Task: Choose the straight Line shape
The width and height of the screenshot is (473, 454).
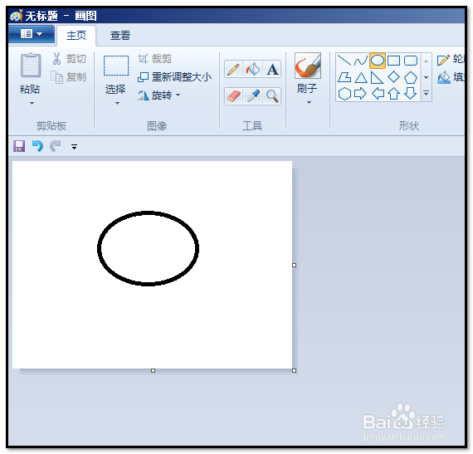Action: click(344, 61)
